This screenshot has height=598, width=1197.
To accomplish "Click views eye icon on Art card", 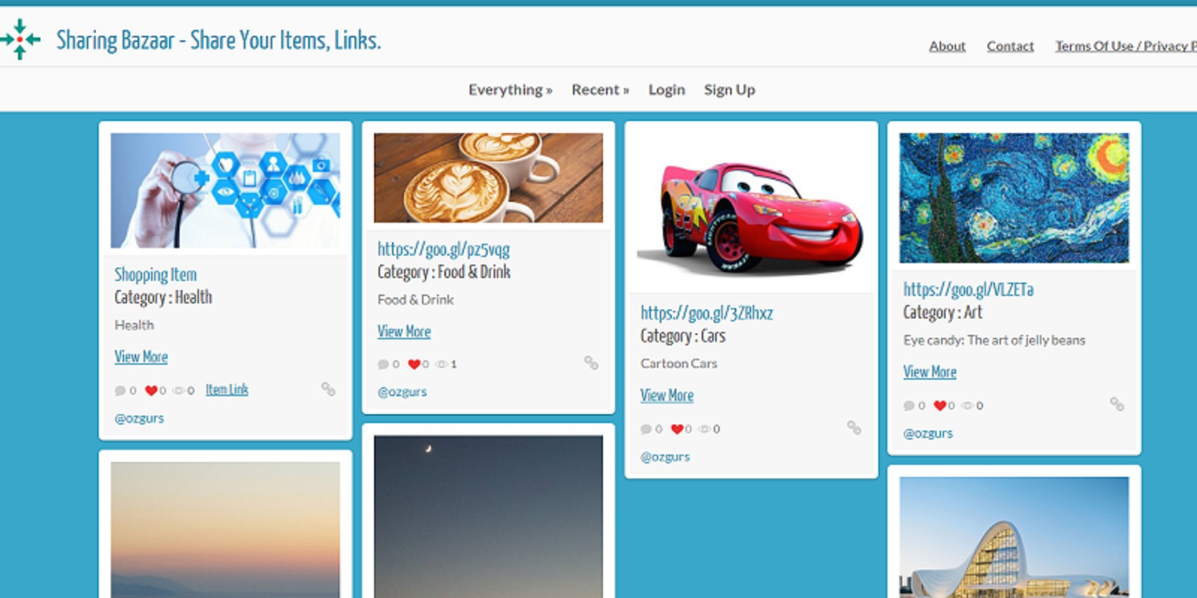I will tap(967, 405).
